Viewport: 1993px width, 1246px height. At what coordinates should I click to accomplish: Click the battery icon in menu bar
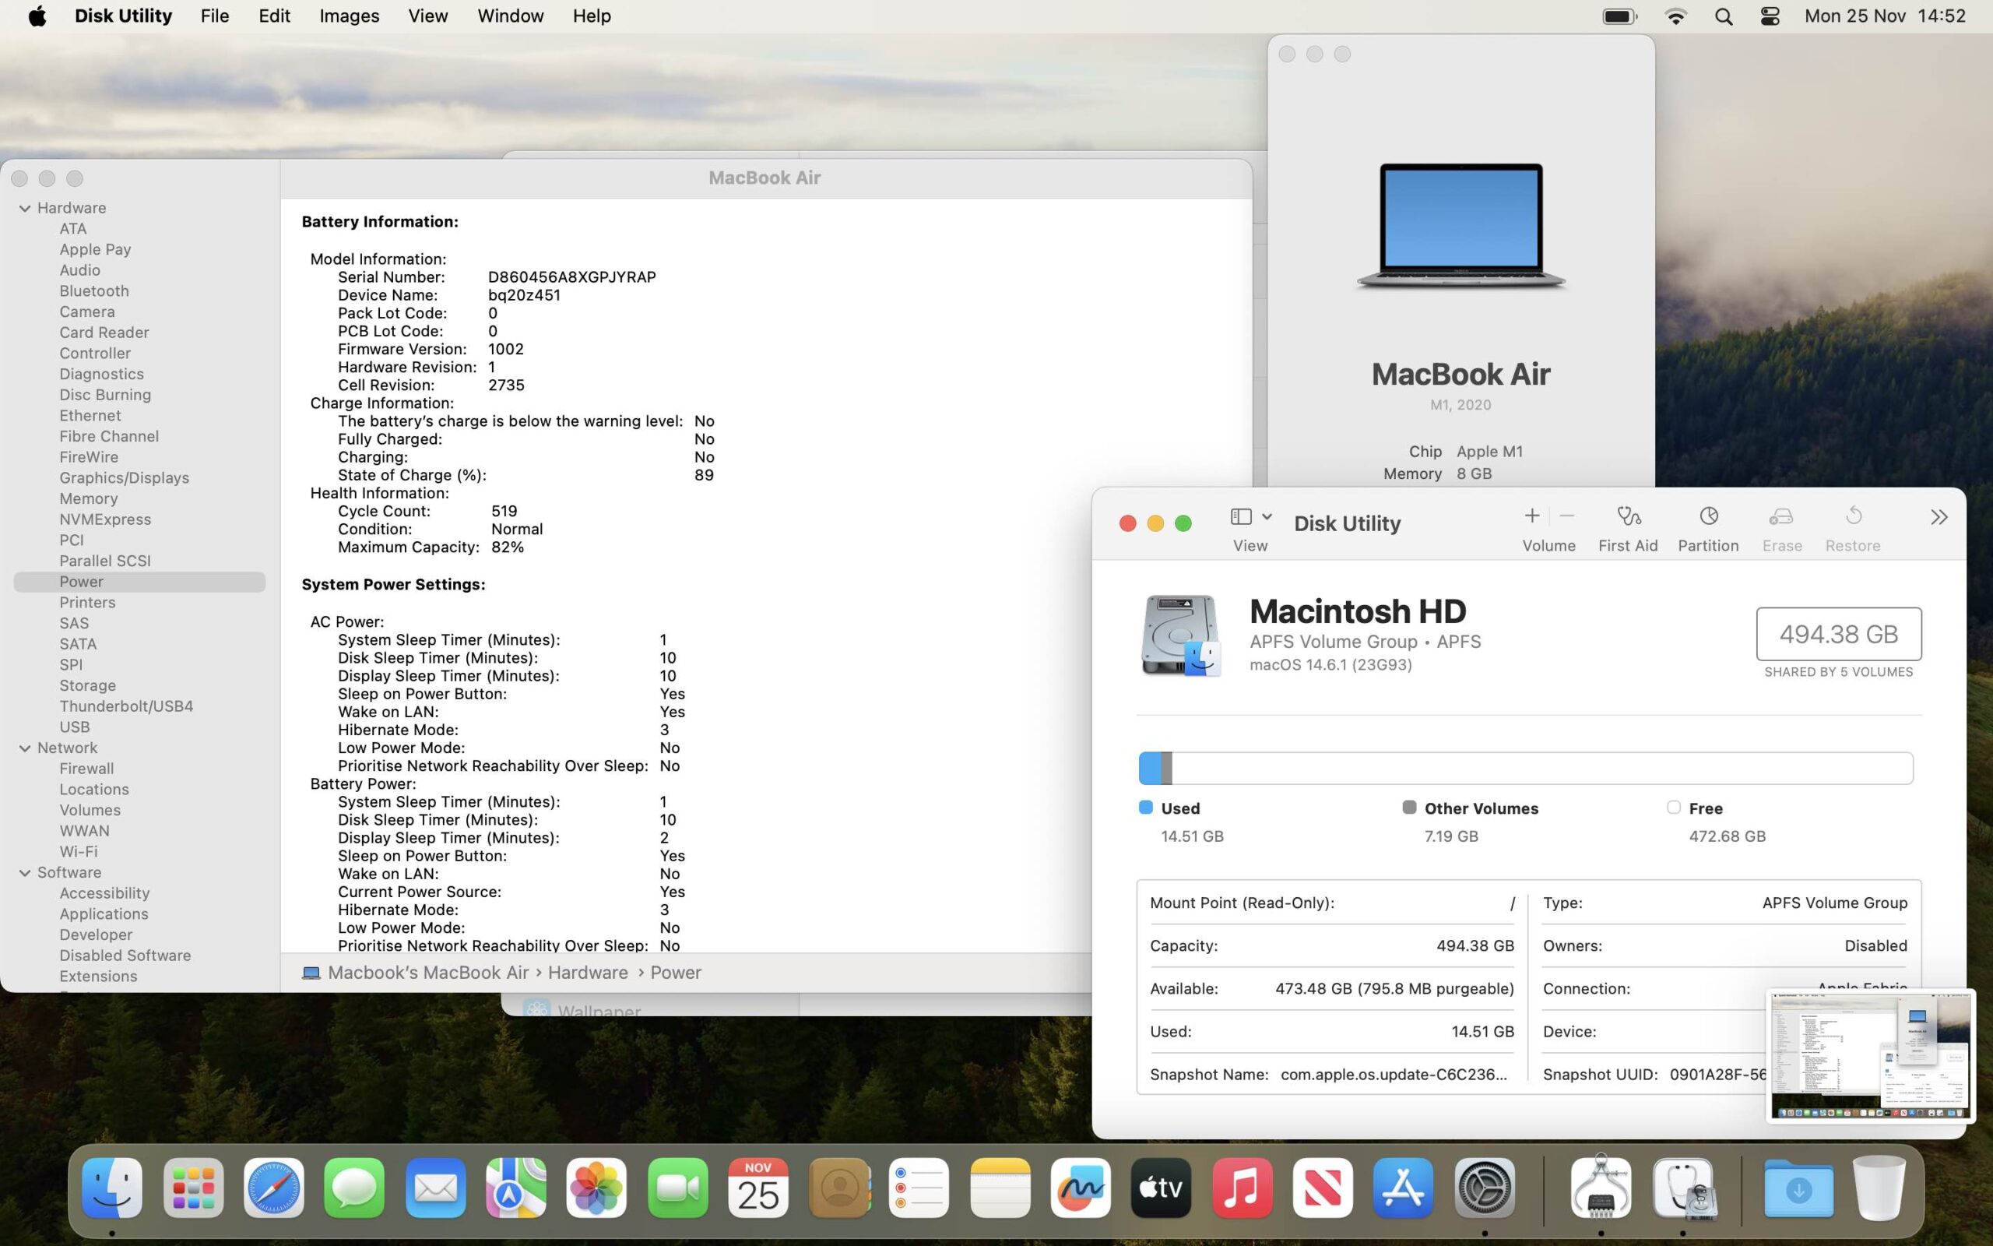1619,16
